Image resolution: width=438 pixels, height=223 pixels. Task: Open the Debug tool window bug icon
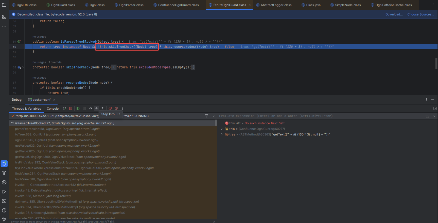(x=4, y=164)
